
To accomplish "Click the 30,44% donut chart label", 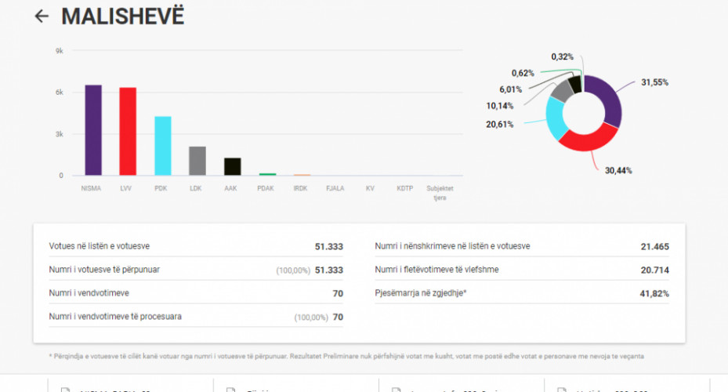I will point(618,170).
